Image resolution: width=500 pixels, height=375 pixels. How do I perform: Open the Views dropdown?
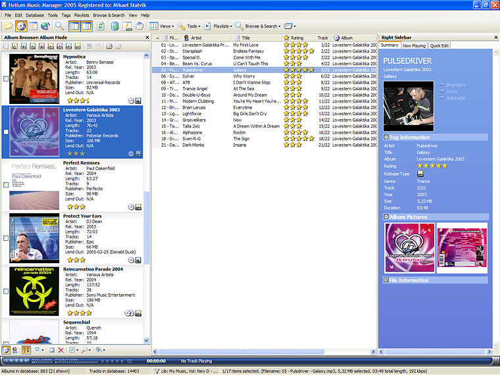click(x=162, y=26)
